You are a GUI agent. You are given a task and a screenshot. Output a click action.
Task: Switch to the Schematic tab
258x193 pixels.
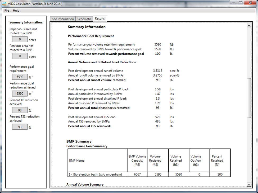pyautogui.click(x=84, y=19)
